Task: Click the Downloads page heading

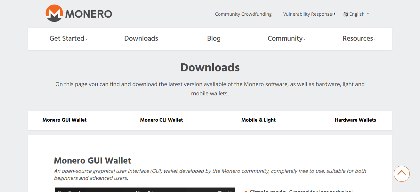Action: click(210, 68)
